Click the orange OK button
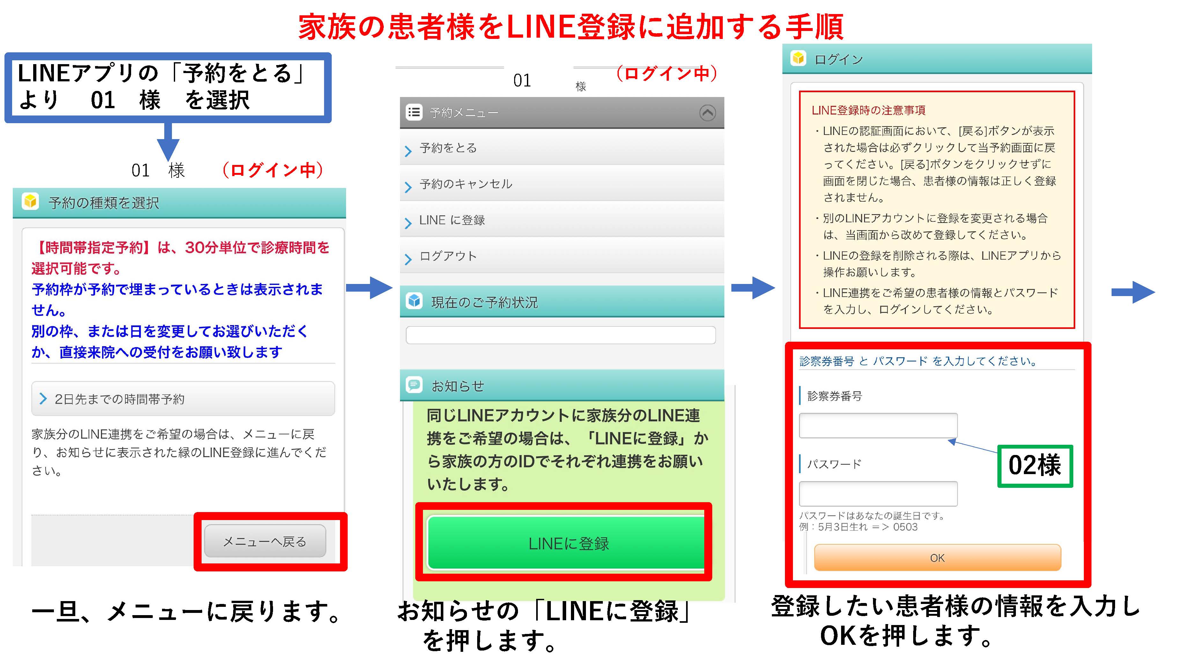 (937, 558)
